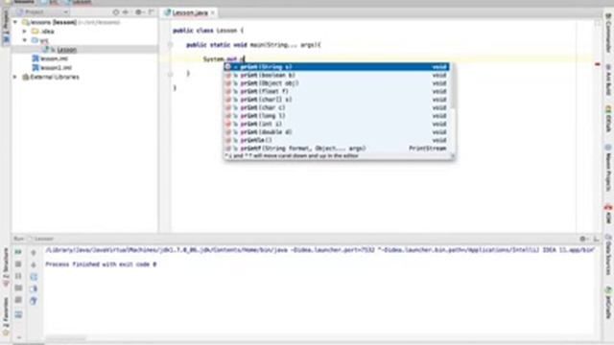Click the Stop icon in Run panel
Viewport: 614px width, 345px height.
click(18, 264)
